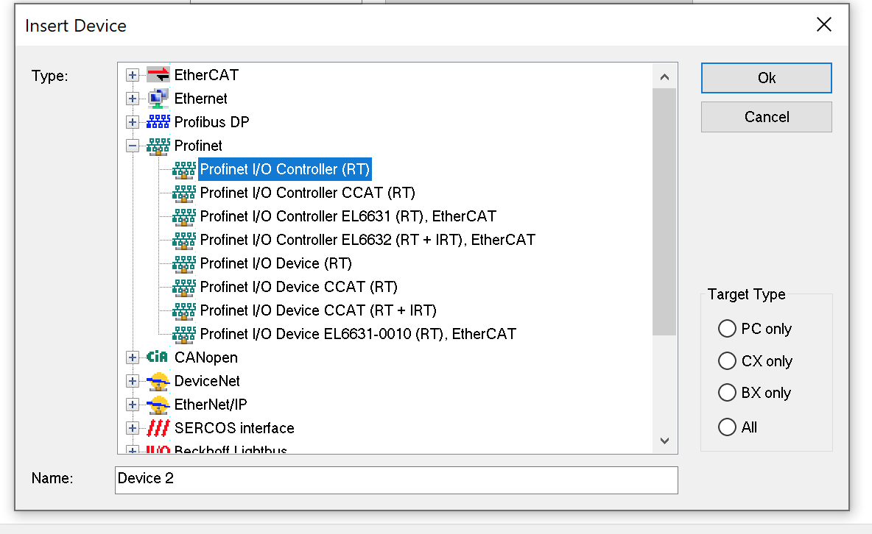Click the CANopen CiA icon
872x534 pixels.
157,357
